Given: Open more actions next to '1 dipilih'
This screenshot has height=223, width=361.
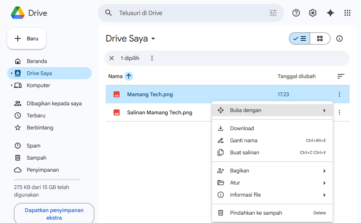Looking at the screenshot, I should pyautogui.click(x=152, y=58).
